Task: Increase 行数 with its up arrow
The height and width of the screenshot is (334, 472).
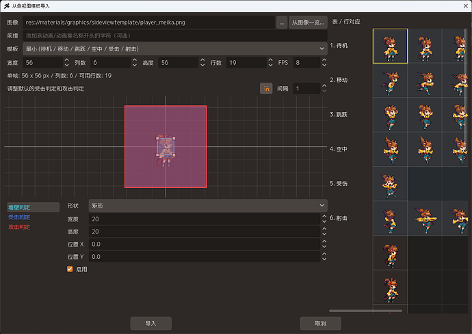Action: pyautogui.click(x=270, y=60)
